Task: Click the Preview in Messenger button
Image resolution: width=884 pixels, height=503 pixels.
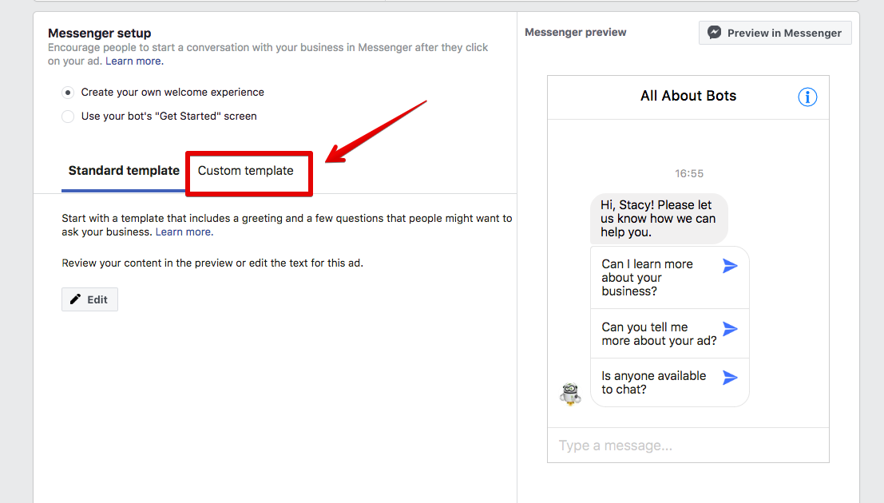Action: [775, 33]
